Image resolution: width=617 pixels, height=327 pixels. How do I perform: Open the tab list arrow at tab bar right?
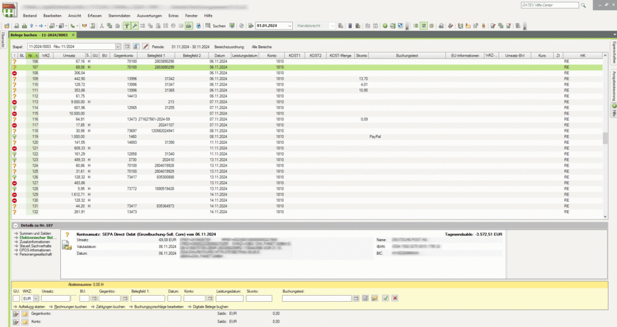[x=614, y=35]
